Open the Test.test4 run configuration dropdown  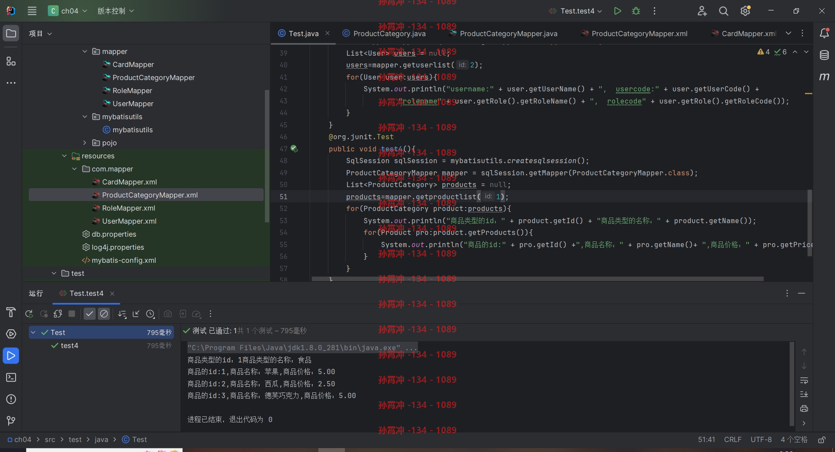click(x=575, y=11)
